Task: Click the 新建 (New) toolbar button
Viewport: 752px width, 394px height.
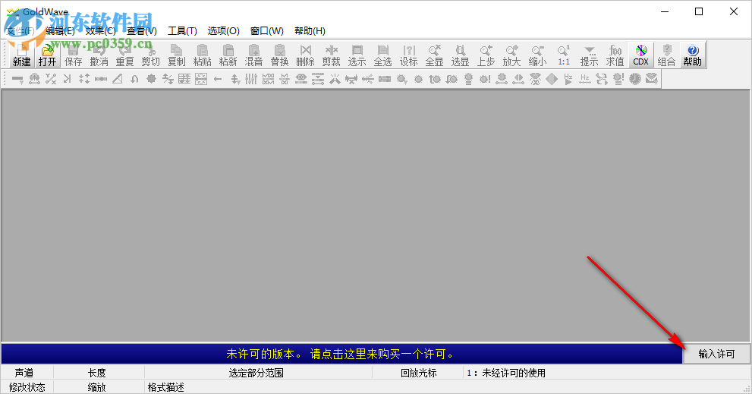Action: pyautogui.click(x=21, y=55)
